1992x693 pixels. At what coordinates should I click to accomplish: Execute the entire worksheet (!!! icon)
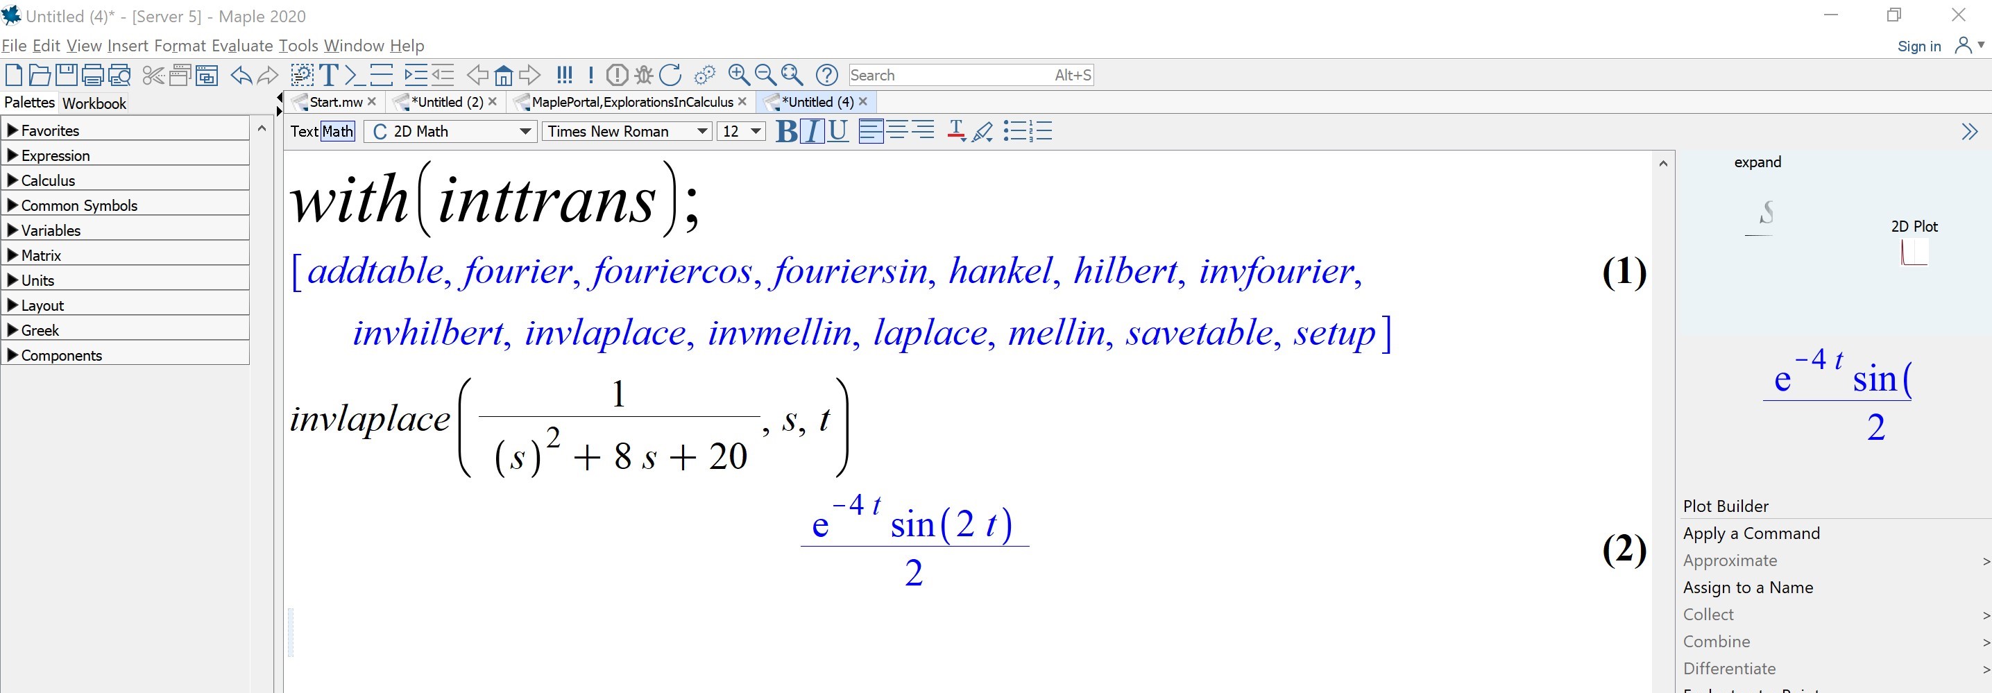point(565,75)
